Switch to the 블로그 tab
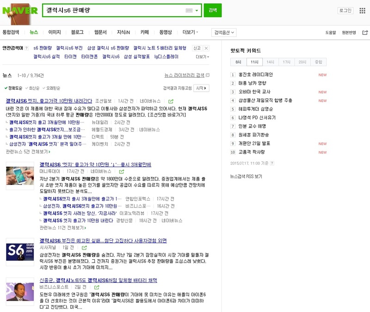Screen dimensions: 370x312 (x=77, y=32)
